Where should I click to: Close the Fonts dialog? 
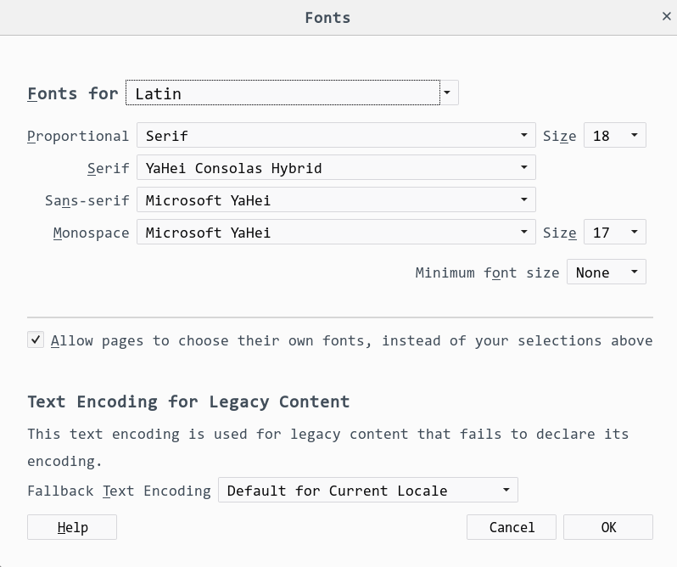[x=666, y=16]
